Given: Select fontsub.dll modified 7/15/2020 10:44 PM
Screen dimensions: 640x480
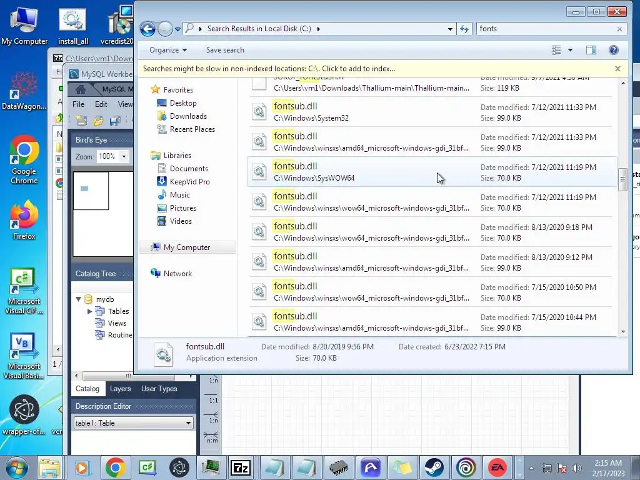Looking at the screenshot, I should (x=431, y=322).
